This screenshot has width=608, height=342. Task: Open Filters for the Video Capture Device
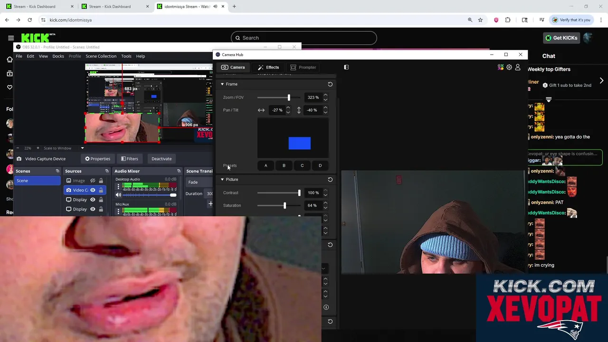click(x=129, y=159)
